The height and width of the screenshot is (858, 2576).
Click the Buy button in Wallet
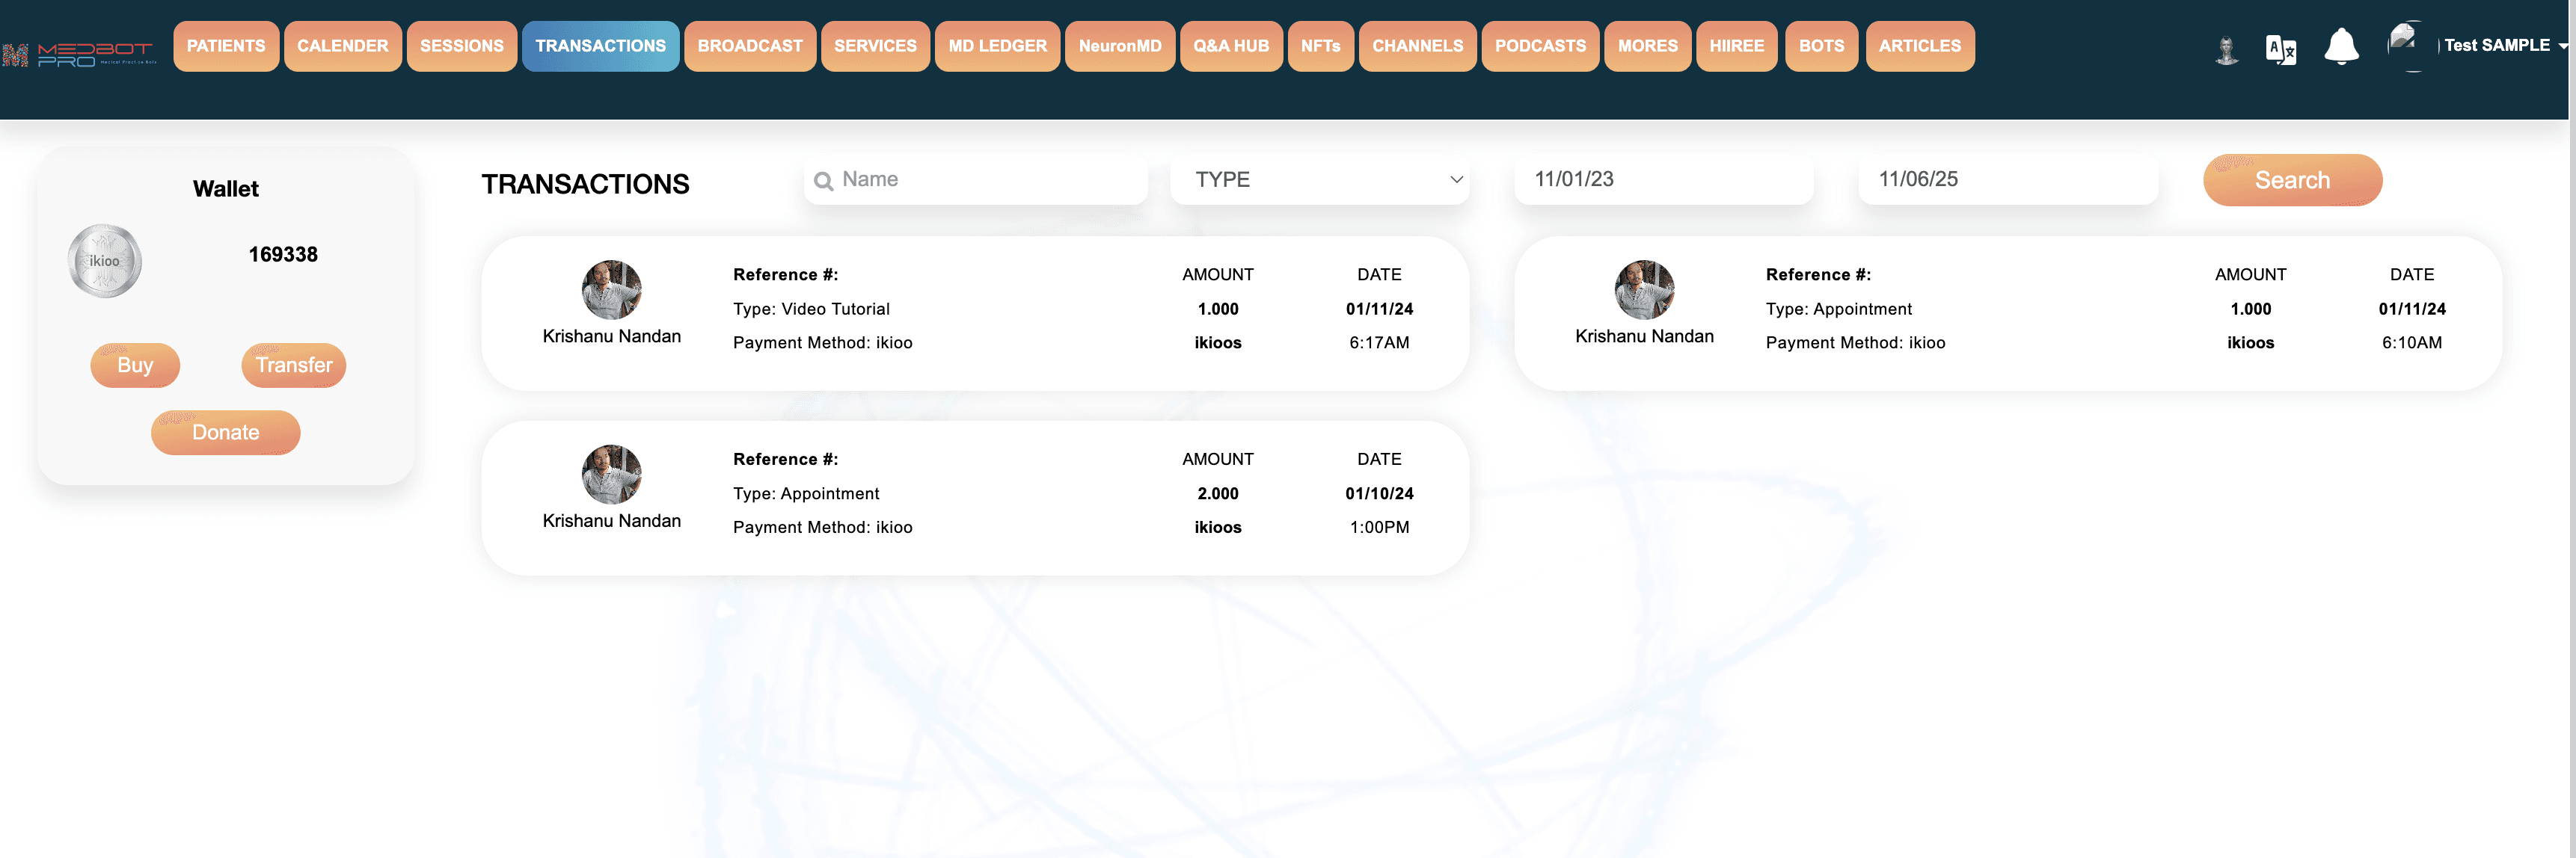134,365
